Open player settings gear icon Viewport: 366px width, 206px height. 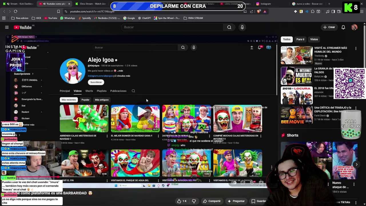[x=252, y=183]
